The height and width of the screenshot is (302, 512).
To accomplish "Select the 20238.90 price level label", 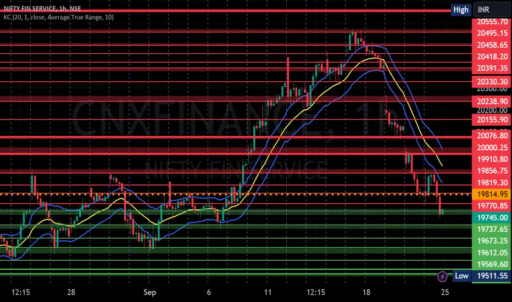I will pos(492,102).
